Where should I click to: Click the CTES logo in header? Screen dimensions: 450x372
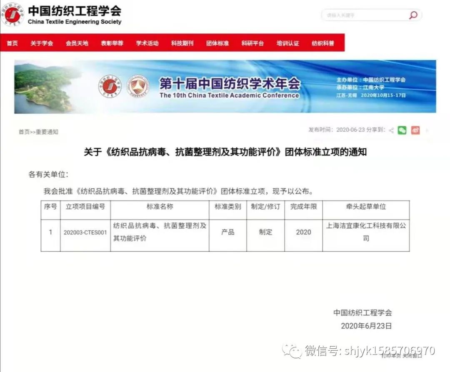[12, 15]
